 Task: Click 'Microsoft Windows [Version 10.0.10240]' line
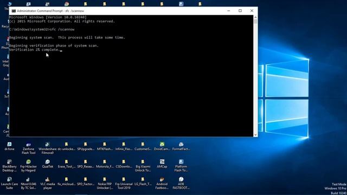(x=48, y=17)
